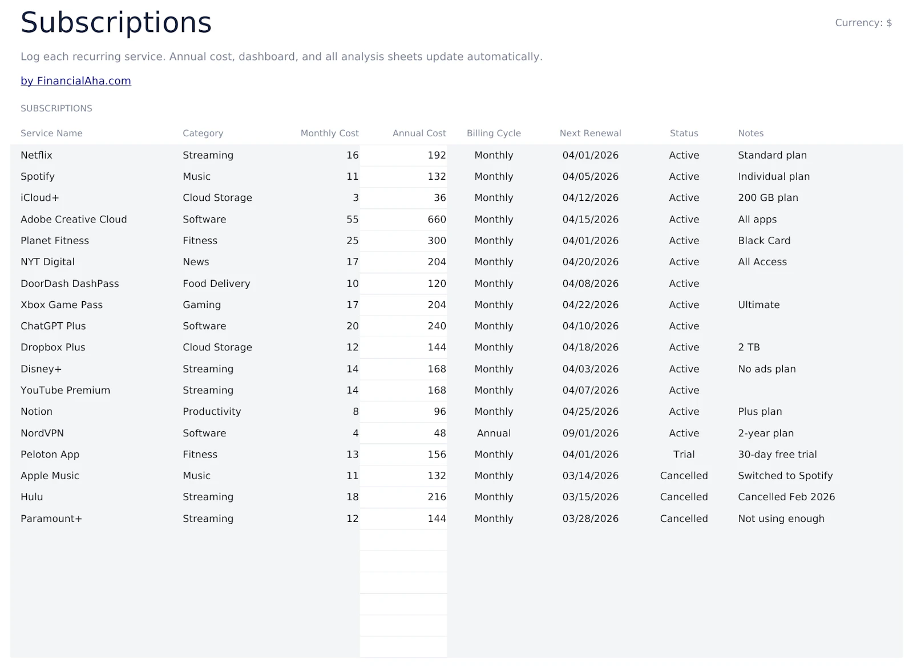Click the Productivity category cell
This screenshot has height=668, width=913.
(212, 411)
